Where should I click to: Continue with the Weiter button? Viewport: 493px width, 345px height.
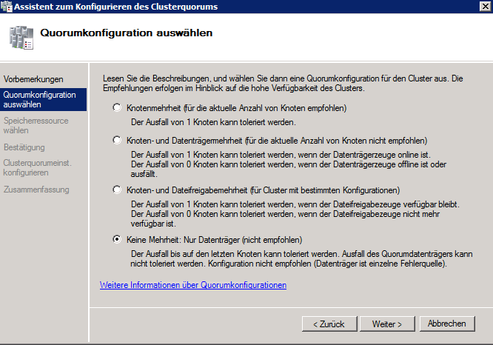click(387, 324)
